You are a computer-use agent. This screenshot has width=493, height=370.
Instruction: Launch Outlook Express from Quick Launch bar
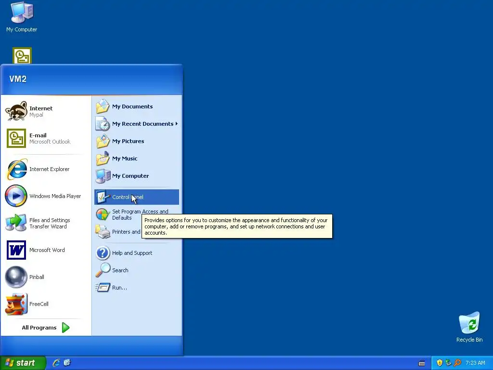67,363
